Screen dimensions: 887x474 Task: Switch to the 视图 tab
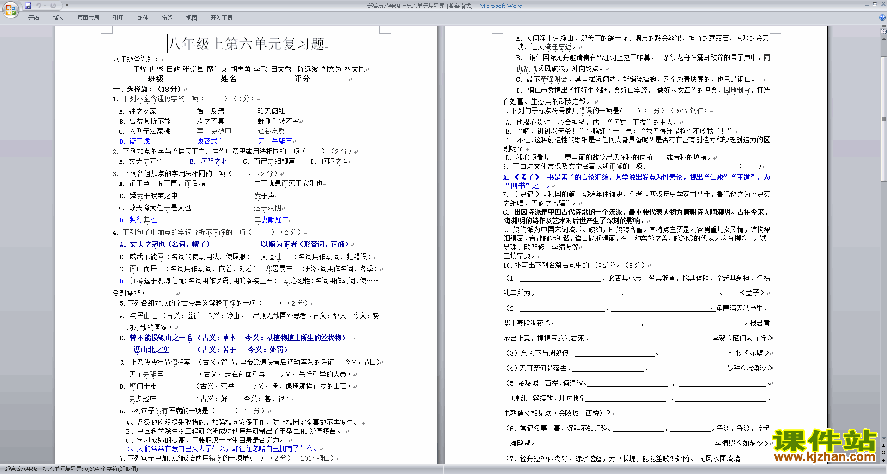pyautogui.click(x=191, y=18)
